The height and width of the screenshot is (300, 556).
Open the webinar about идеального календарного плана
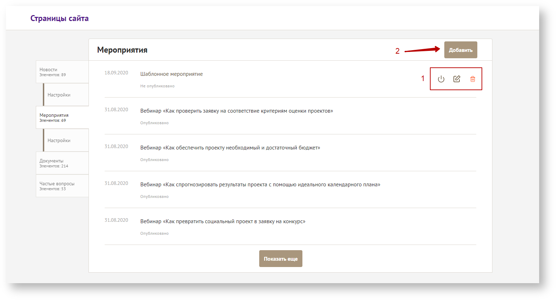pyautogui.click(x=260, y=185)
